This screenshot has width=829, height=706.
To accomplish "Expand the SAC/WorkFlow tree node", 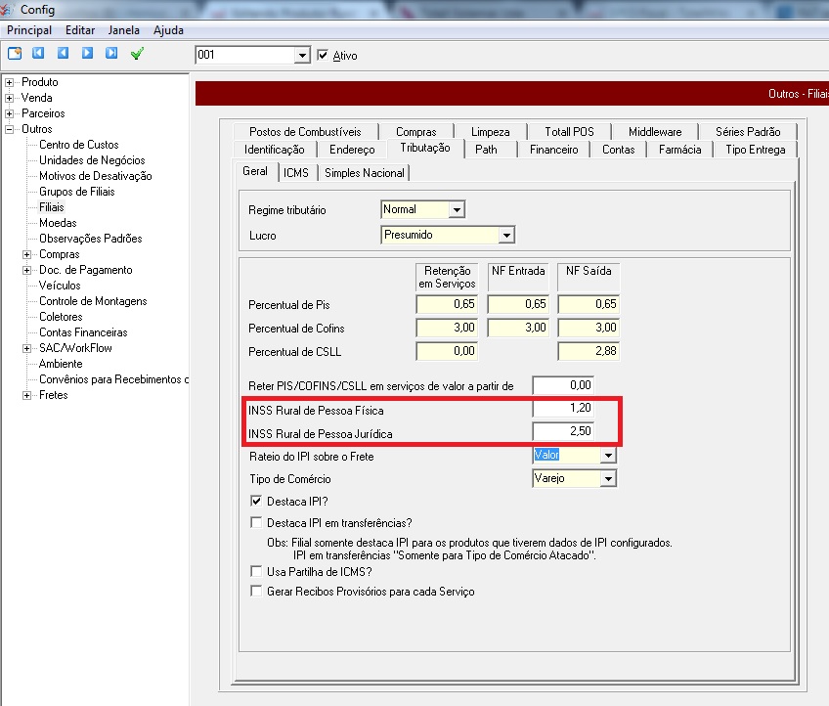I will coord(27,348).
